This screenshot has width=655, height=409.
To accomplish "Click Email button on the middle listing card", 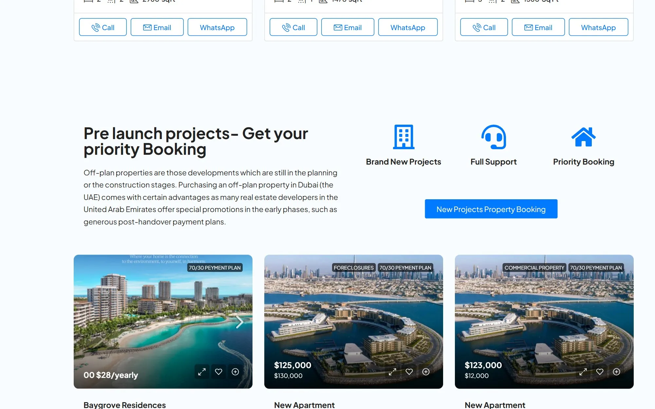I will [348, 27].
